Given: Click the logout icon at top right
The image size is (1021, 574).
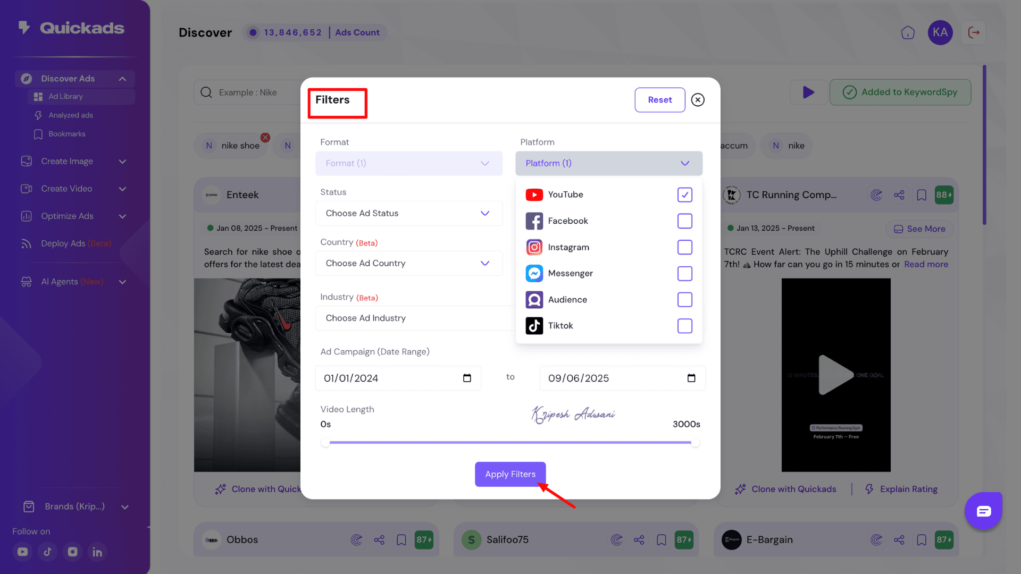Looking at the screenshot, I should coord(974,33).
